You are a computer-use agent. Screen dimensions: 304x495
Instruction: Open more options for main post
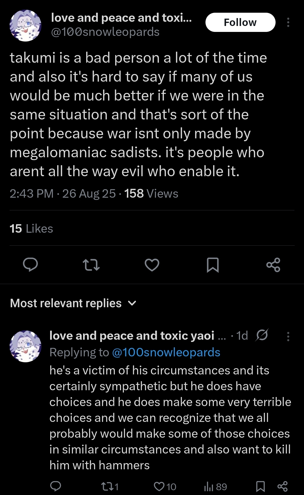[288, 22]
